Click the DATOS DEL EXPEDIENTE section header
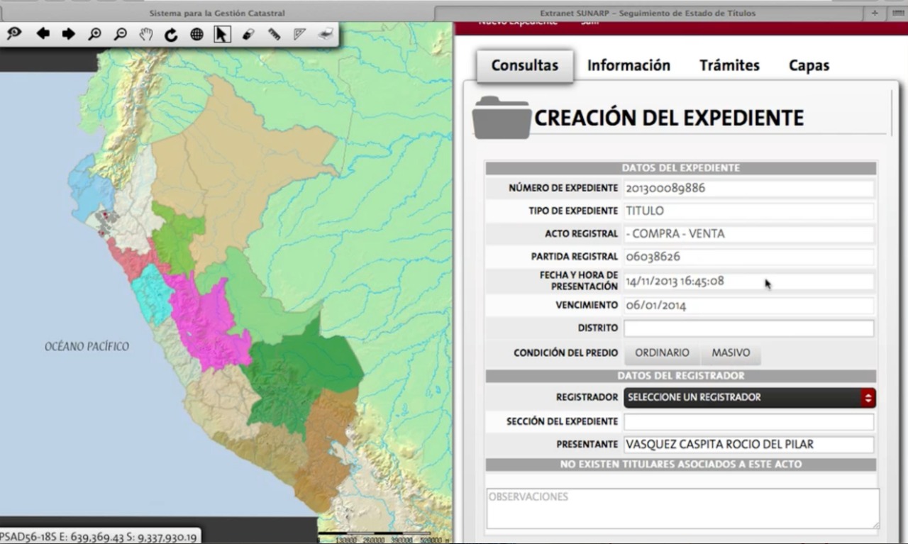This screenshot has height=544, width=908. [x=680, y=168]
